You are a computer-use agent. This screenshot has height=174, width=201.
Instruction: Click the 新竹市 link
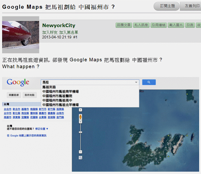coord(43,109)
